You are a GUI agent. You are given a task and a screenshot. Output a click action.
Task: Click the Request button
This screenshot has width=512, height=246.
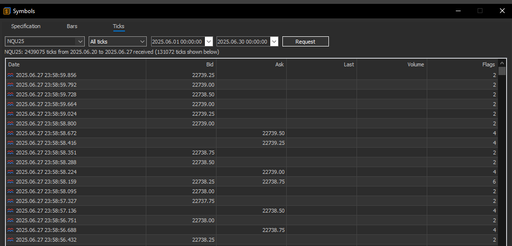click(x=305, y=42)
